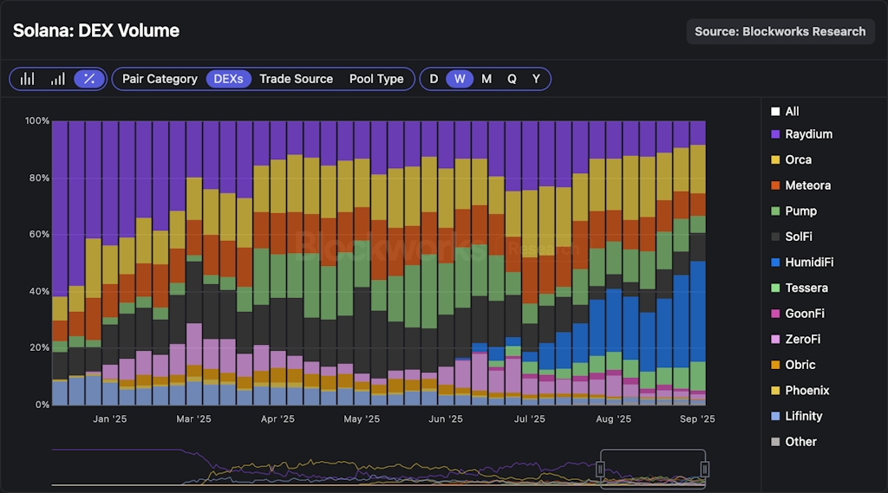Choose monthly (M) interval
Screen dimensions: 888x493
pyautogui.click(x=486, y=79)
